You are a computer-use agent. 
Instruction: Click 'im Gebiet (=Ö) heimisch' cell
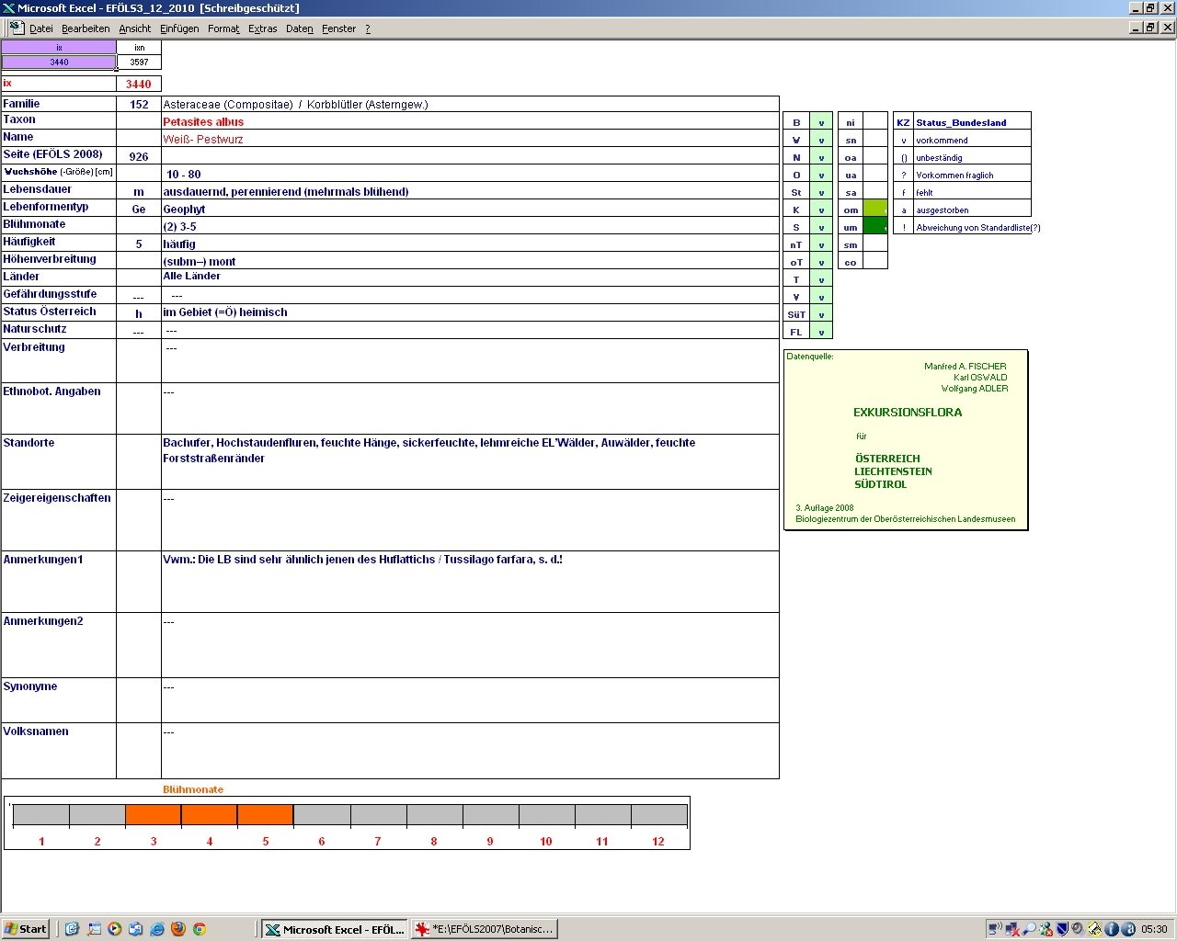[470, 312]
